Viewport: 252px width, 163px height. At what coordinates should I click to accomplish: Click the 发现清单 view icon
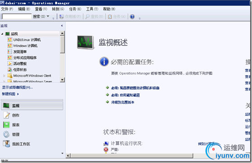coord(9,52)
